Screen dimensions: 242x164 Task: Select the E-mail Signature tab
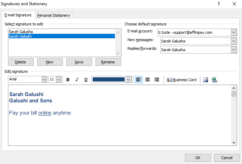pos(18,15)
